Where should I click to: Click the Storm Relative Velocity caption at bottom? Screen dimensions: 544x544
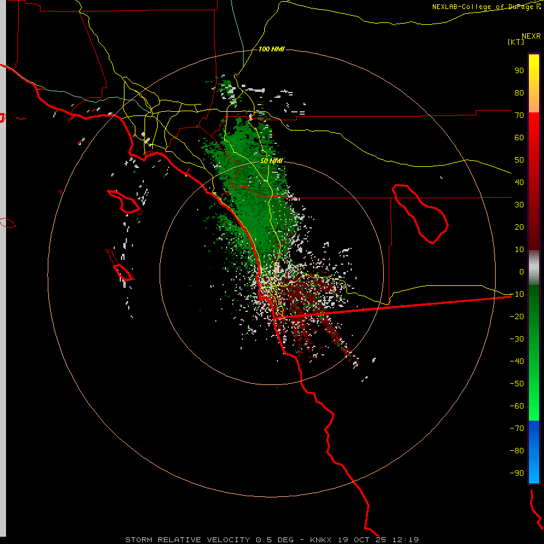[271, 540]
